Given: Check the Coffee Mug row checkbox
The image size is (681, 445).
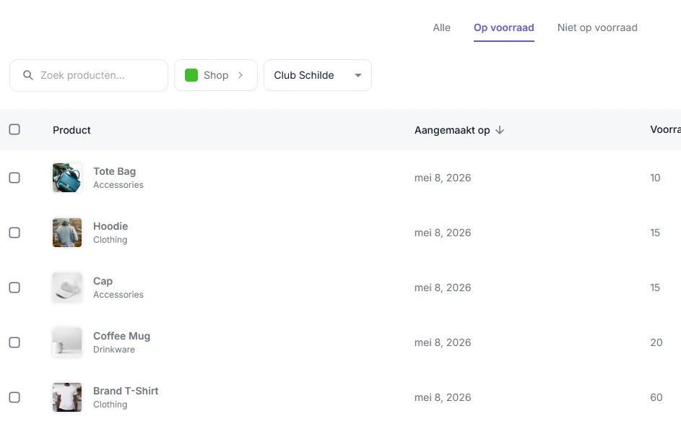Looking at the screenshot, I should pyautogui.click(x=14, y=342).
